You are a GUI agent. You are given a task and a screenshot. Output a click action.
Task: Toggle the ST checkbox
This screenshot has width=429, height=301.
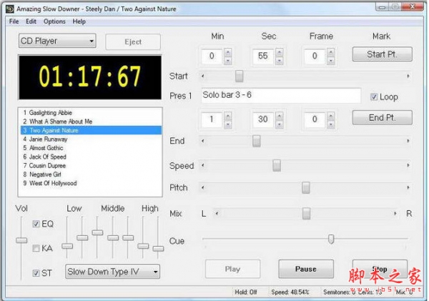36,273
